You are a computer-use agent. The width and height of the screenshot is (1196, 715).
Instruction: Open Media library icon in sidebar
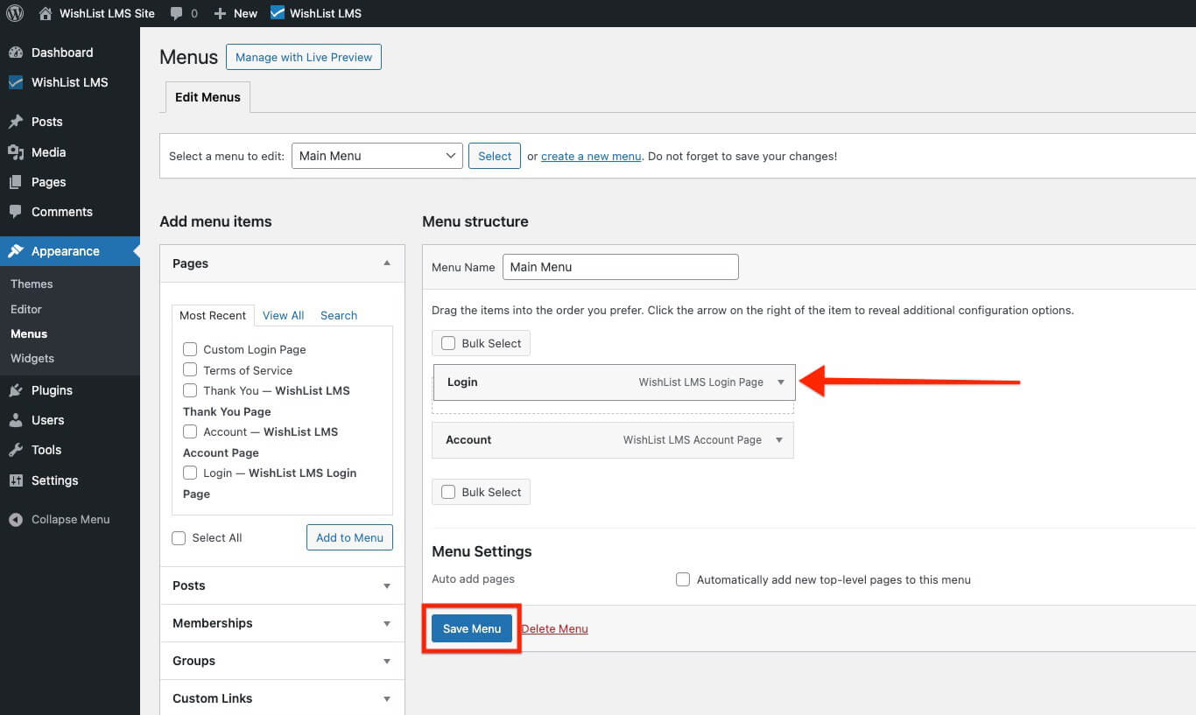coord(16,152)
